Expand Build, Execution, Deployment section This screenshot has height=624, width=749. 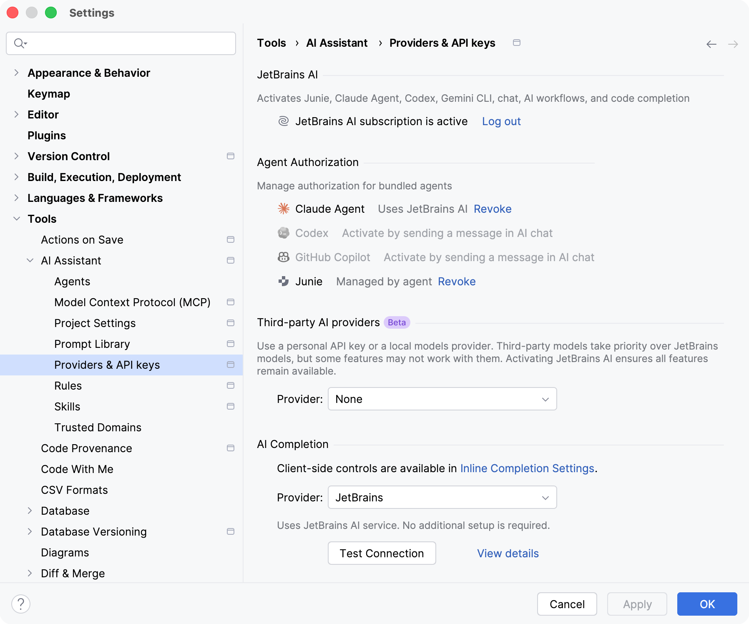[16, 177]
